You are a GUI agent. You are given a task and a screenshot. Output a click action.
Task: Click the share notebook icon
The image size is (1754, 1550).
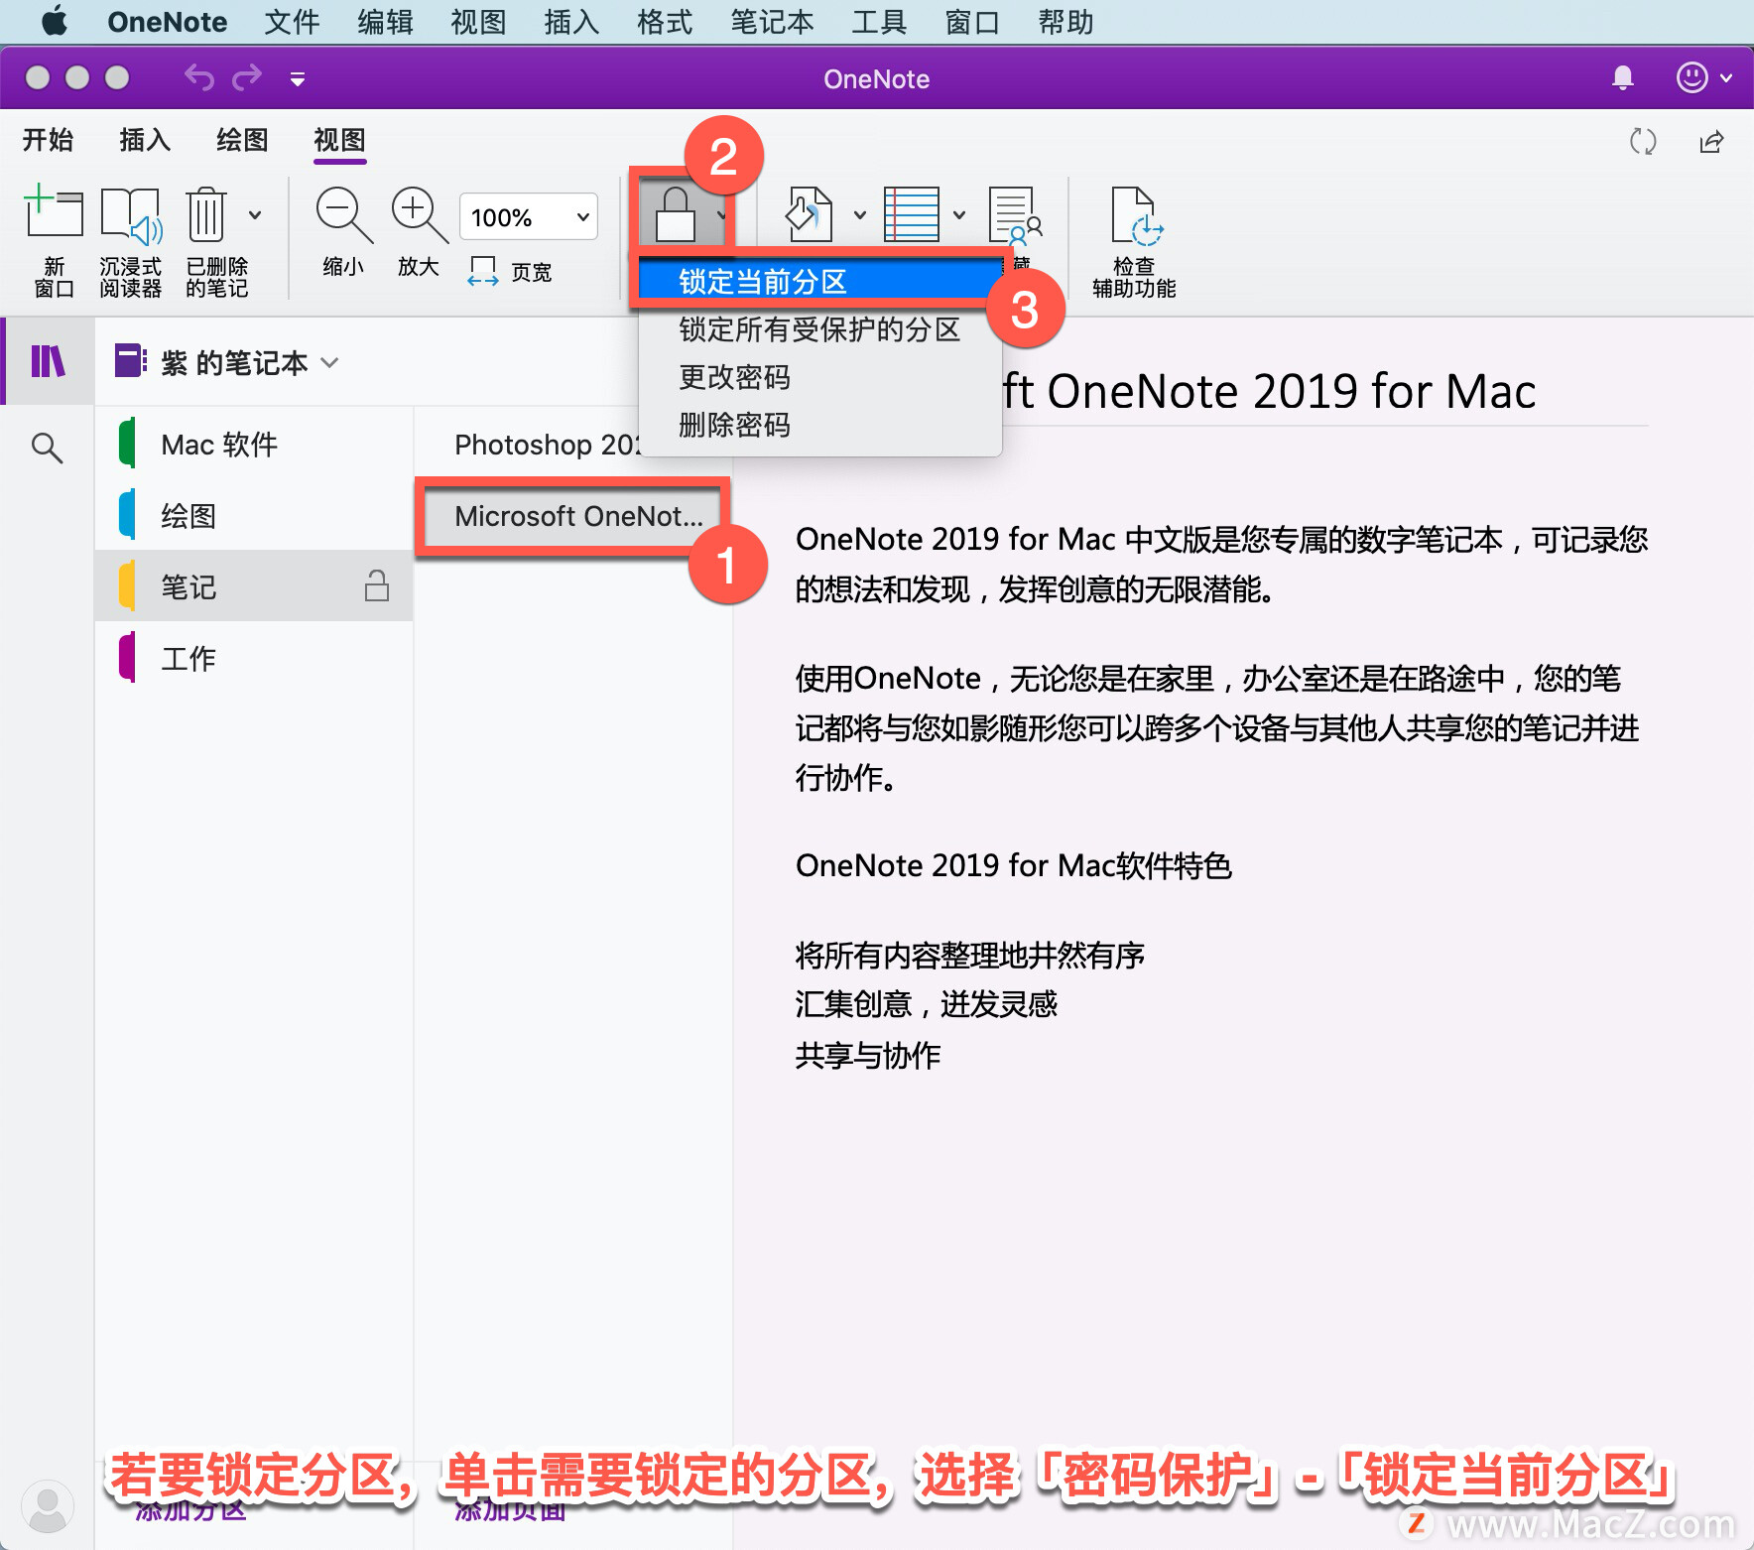1712,141
